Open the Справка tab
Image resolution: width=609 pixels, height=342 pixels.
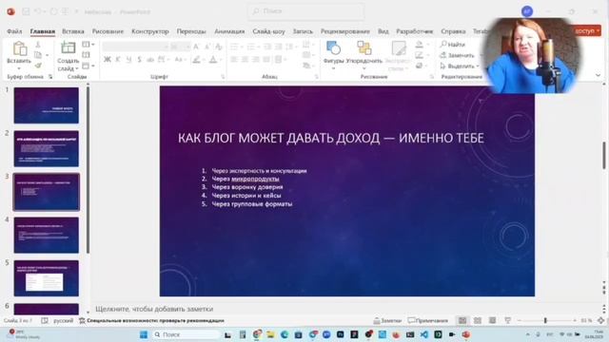click(453, 31)
